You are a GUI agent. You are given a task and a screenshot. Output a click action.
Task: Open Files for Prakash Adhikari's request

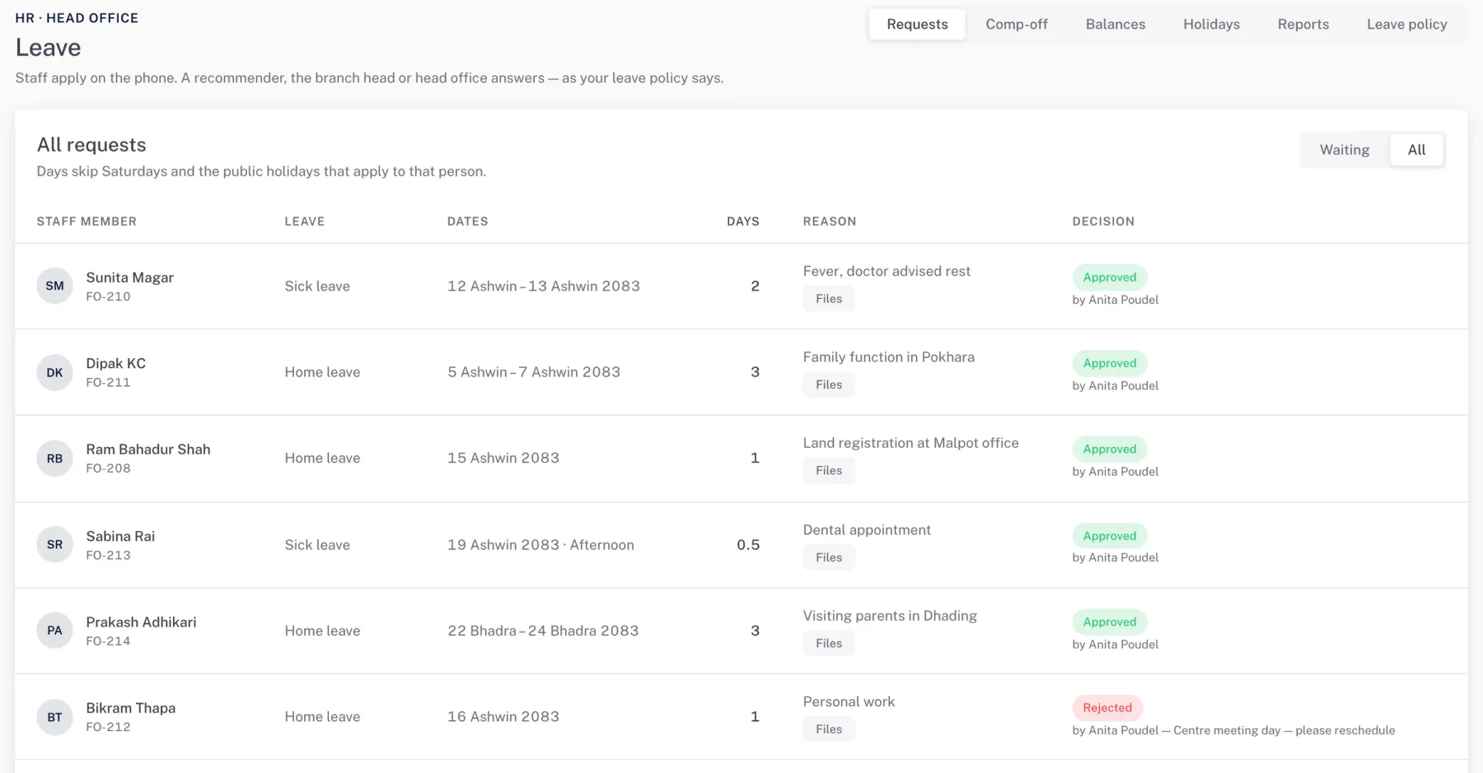829,644
